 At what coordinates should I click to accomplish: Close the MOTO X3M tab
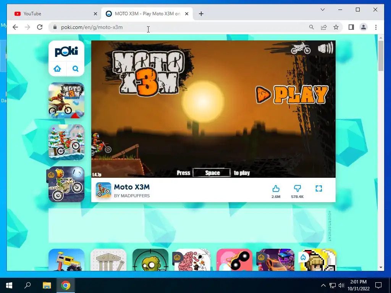click(x=186, y=14)
